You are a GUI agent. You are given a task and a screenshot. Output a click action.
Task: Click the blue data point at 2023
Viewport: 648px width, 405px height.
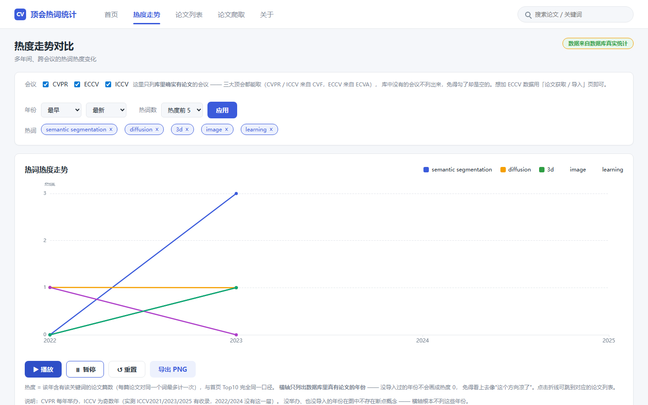[x=236, y=193]
